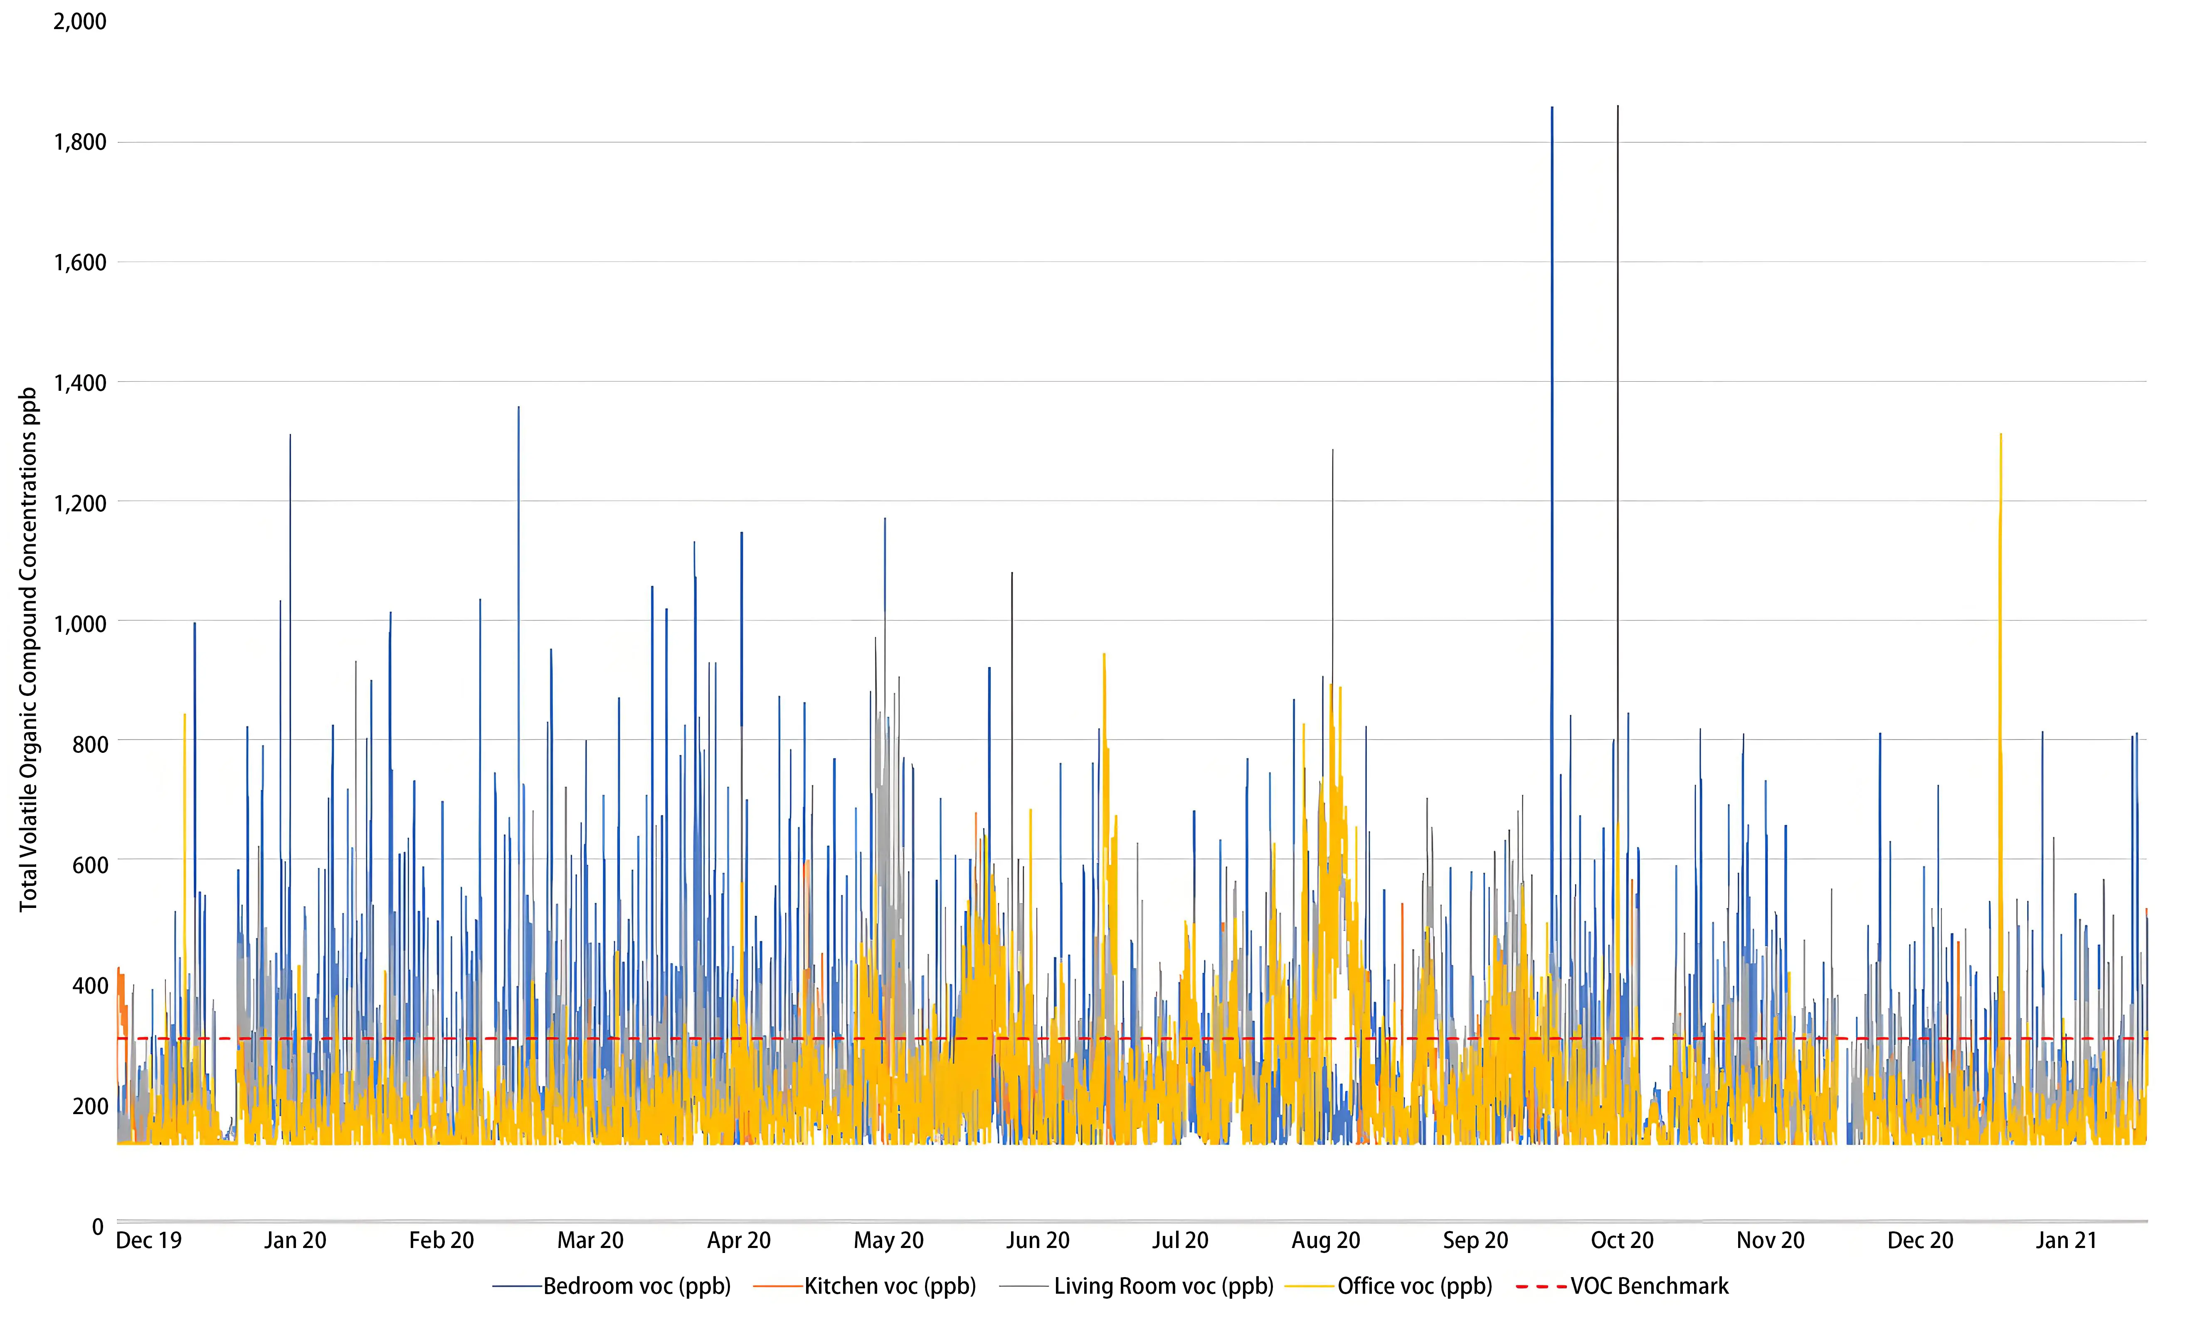Click the Oct 20 x-axis label

click(x=1623, y=1241)
